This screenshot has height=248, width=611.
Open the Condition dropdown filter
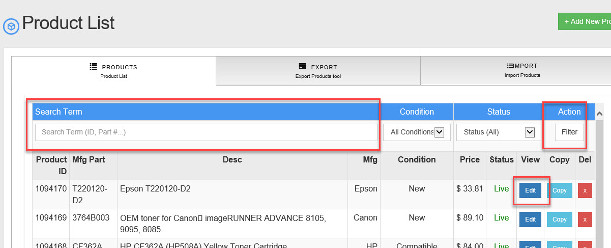click(417, 132)
